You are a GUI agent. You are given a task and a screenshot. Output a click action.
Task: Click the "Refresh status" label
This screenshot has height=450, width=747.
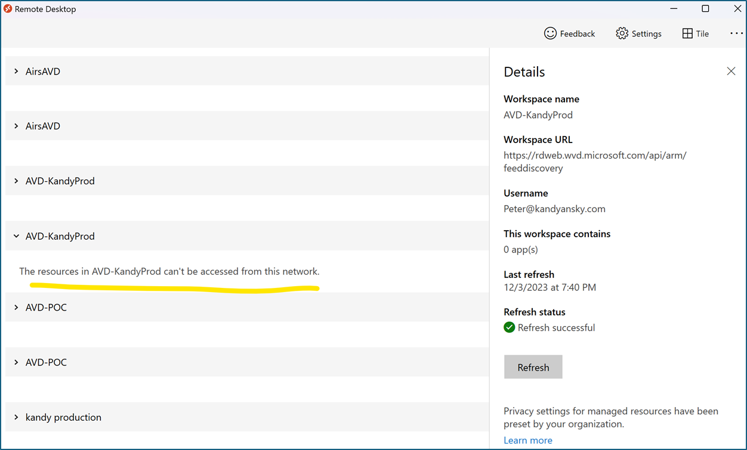tap(535, 312)
